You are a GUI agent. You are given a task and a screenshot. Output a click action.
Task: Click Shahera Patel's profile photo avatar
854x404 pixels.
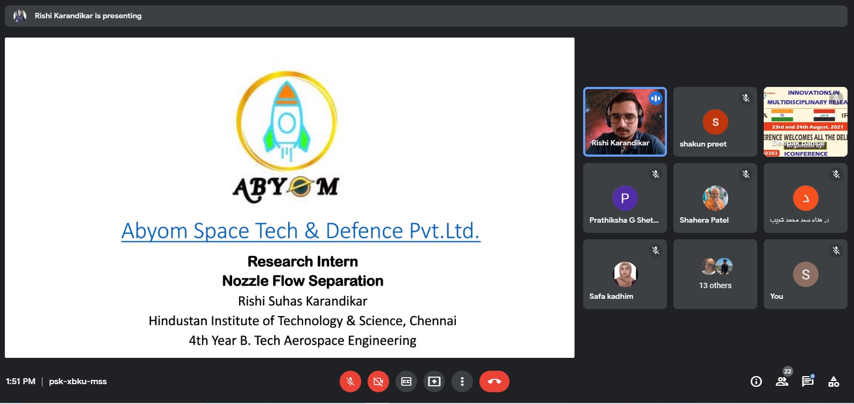(x=715, y=198)
